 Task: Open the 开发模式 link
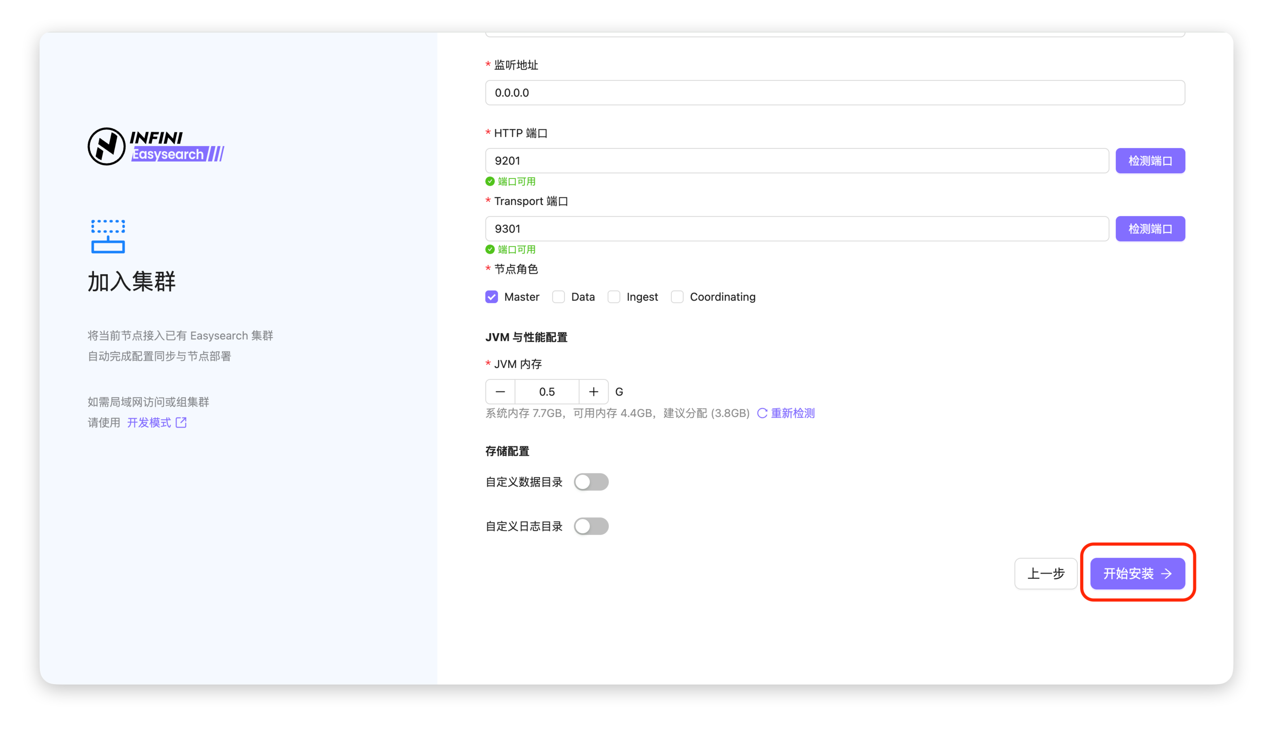point(149,423)
